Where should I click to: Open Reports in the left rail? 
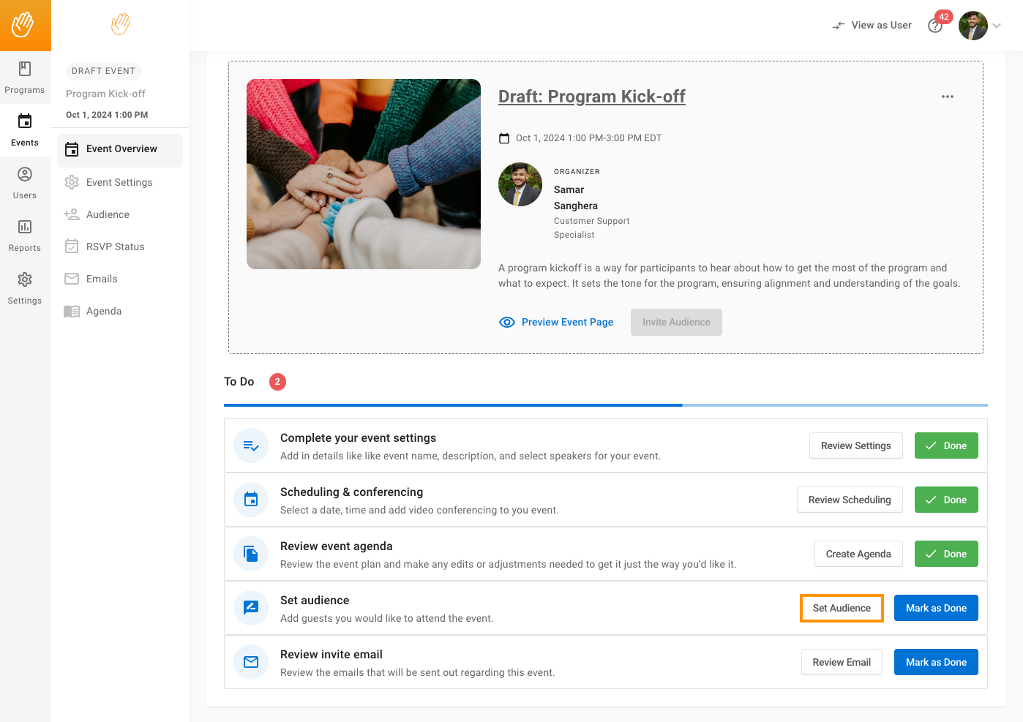pos(25,236)
